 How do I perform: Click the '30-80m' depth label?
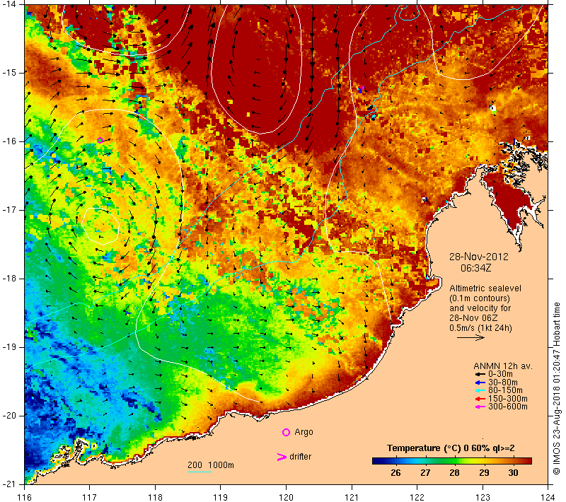pos(503,383)
